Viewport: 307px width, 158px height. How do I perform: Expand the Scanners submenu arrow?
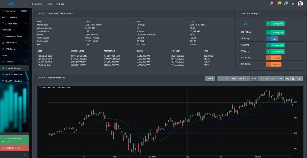26,62
